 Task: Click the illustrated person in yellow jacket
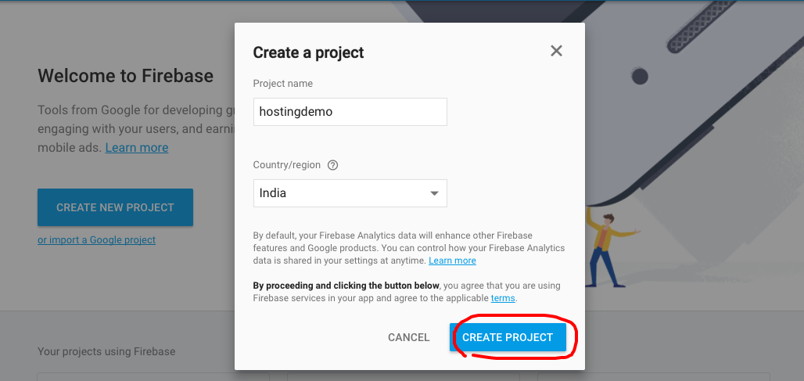click(603, 243)
